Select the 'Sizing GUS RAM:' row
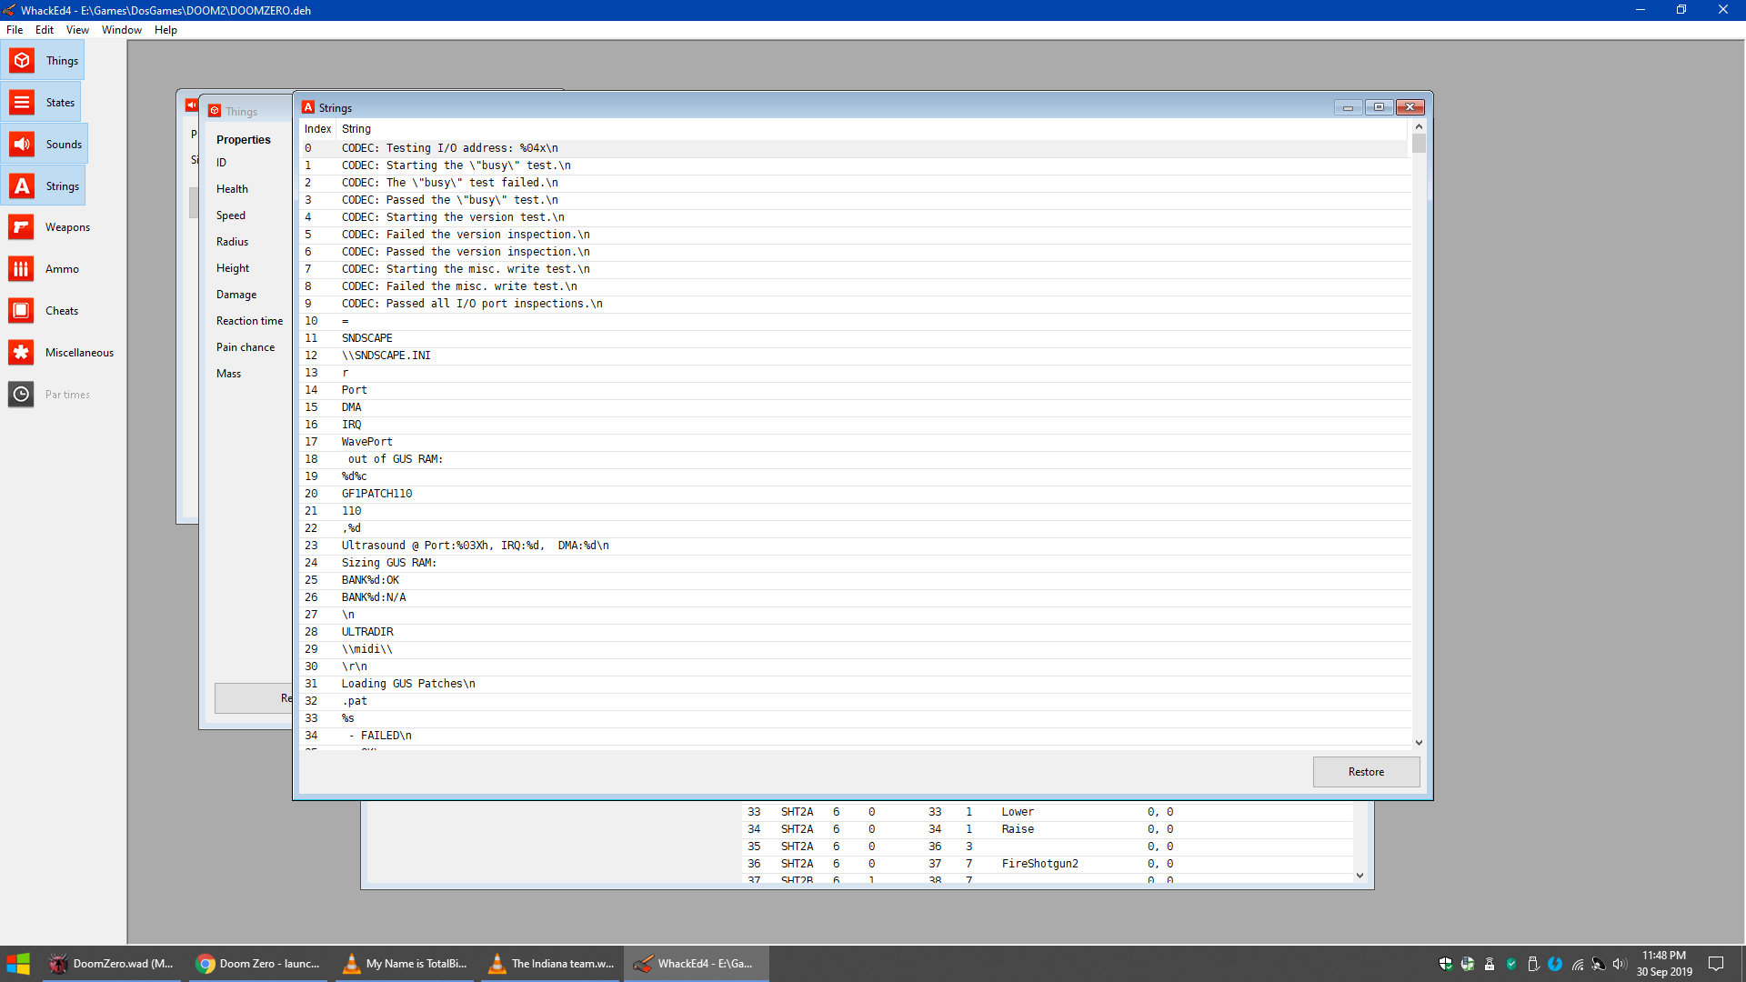The height and width of the screenshot is (982, 1746). pos(855,563)
